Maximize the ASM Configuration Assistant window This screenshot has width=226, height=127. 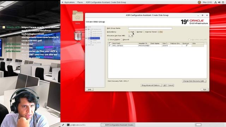[202, 15]
